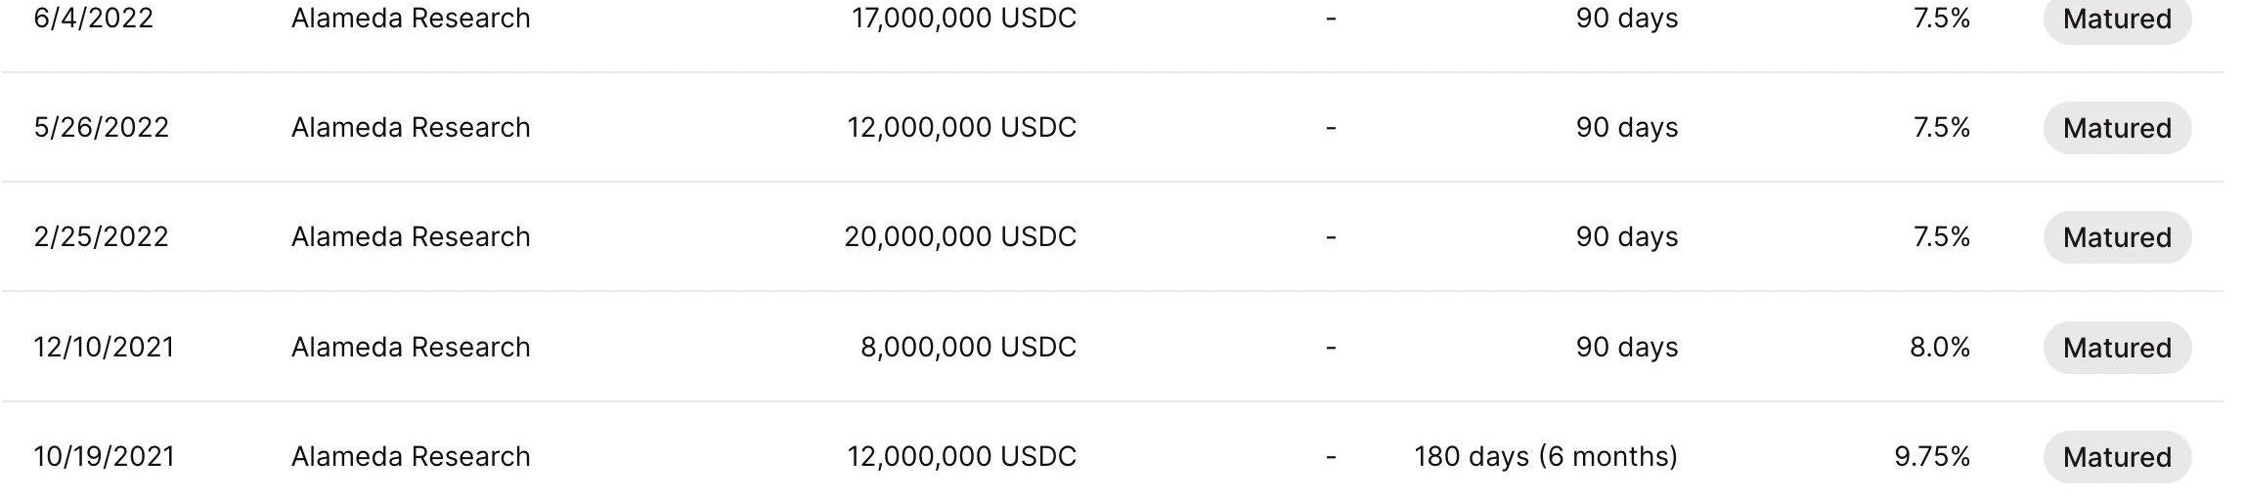Select the 5/26/2022 date cell
2245x500 pixels.
pyautogui.click(x=101, y=128)
